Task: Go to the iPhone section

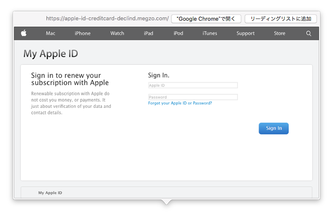Action: coord(83,33)
